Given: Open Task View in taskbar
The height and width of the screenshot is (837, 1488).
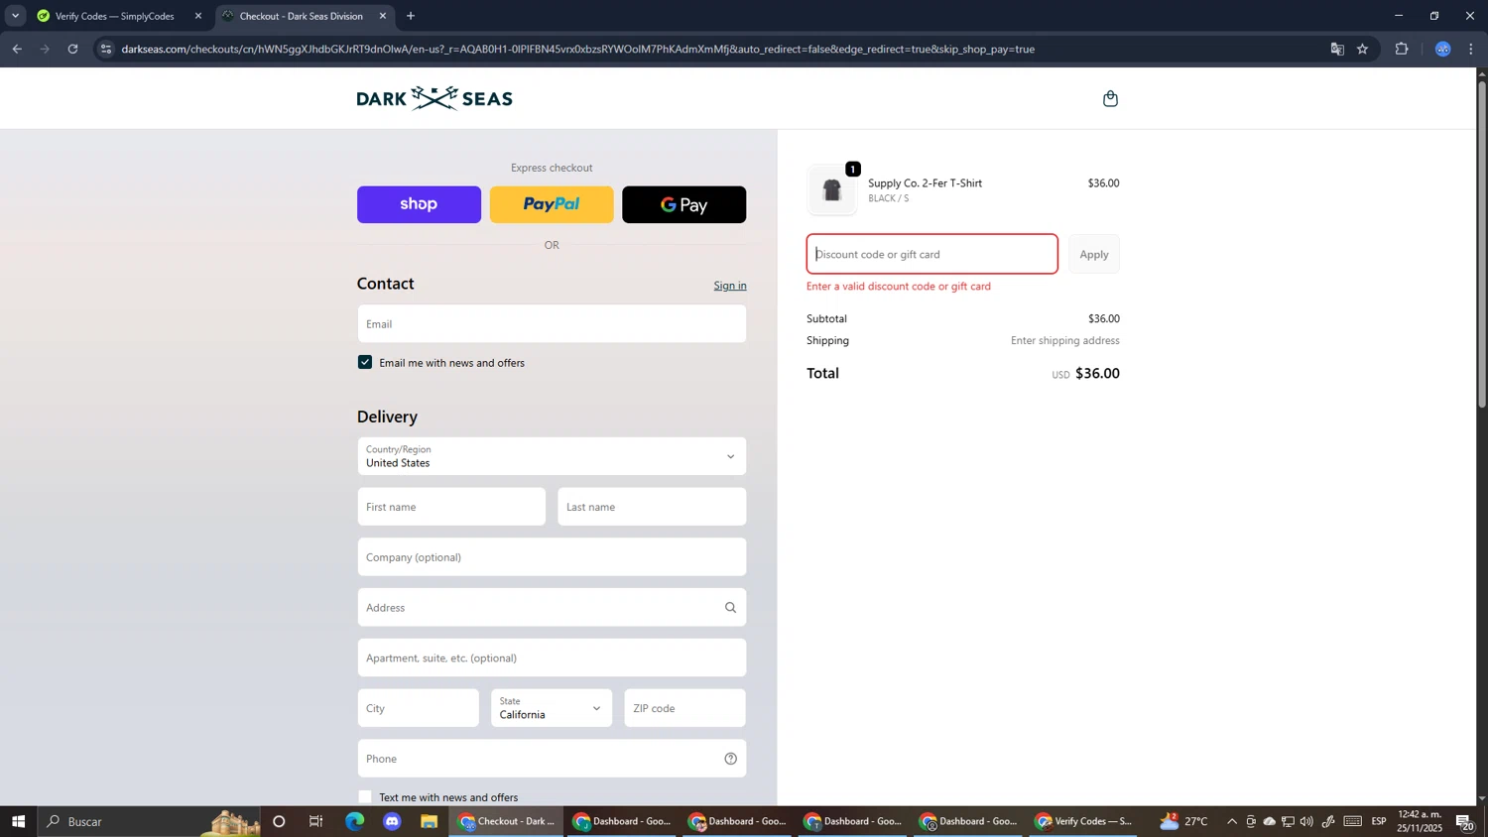Looking at the screenshot, I should point(316,821).
